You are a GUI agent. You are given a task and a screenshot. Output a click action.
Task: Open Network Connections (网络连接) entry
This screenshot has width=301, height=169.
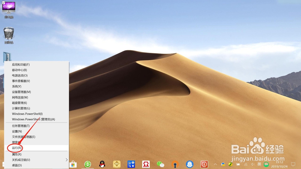36,97
